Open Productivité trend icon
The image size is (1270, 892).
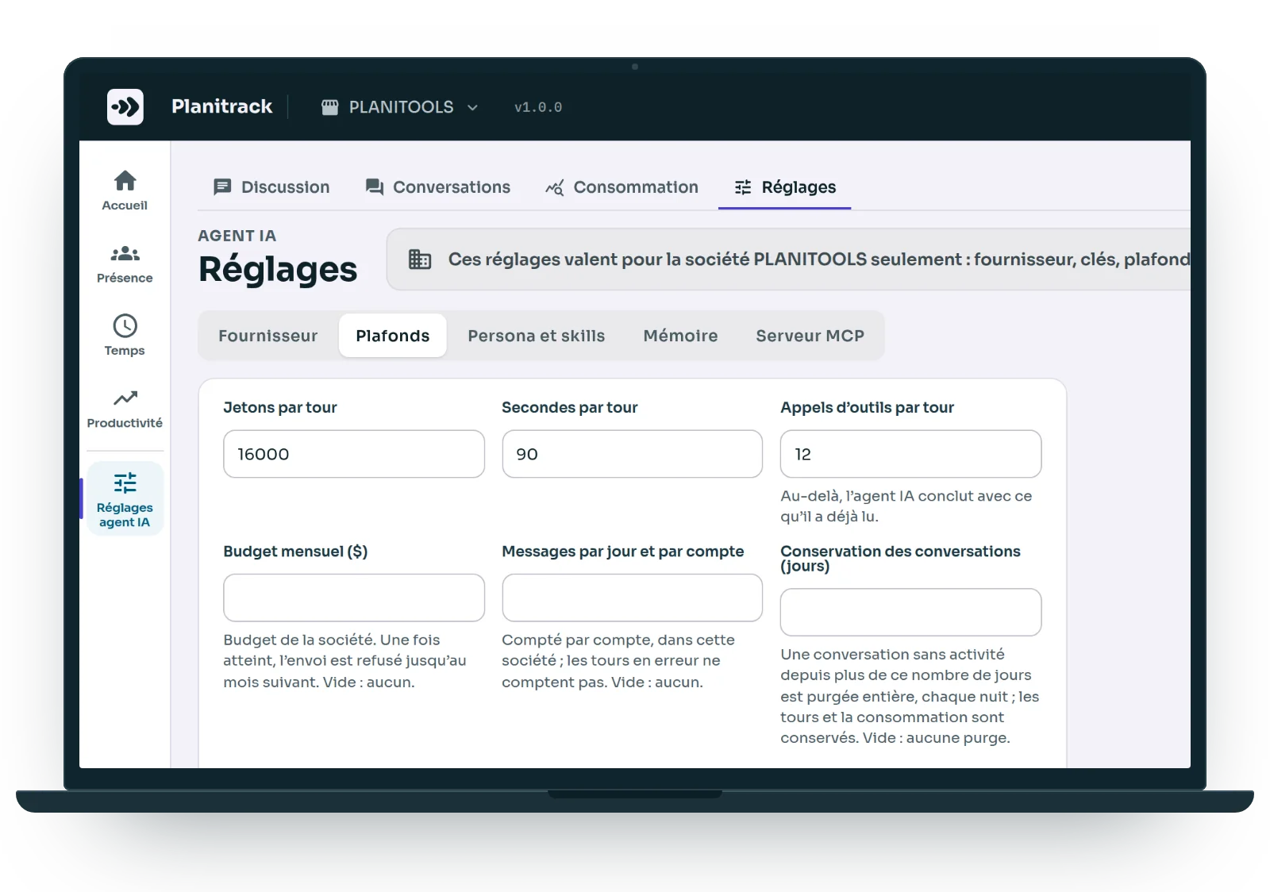coord(125,398)
